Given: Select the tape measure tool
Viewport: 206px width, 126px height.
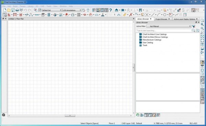Looking at the screenshot, I should [125, 15].
